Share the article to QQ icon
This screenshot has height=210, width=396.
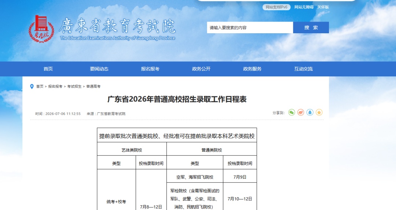click(x=310, y=112)
